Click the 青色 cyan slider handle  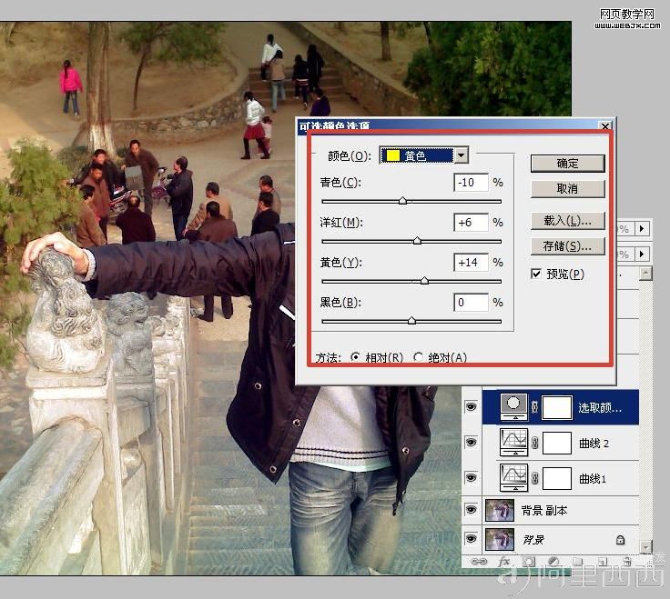click(402, 201)
